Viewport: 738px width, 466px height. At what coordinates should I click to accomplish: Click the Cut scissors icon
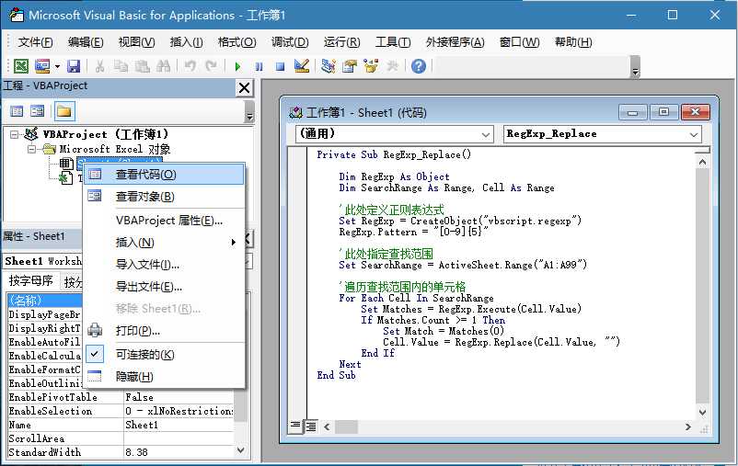(x=99, y=66)
